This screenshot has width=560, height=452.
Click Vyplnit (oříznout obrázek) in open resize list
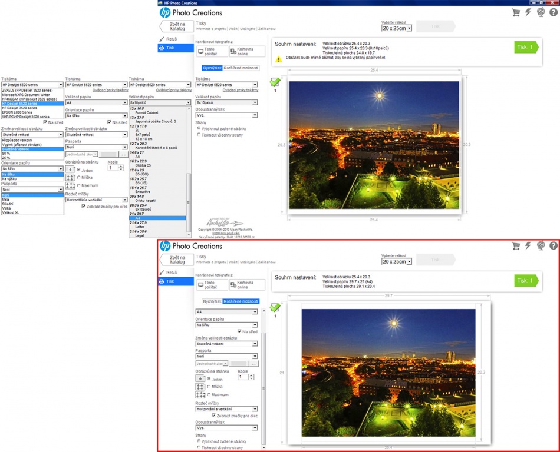pyautogui.click(x=32, y=144)
